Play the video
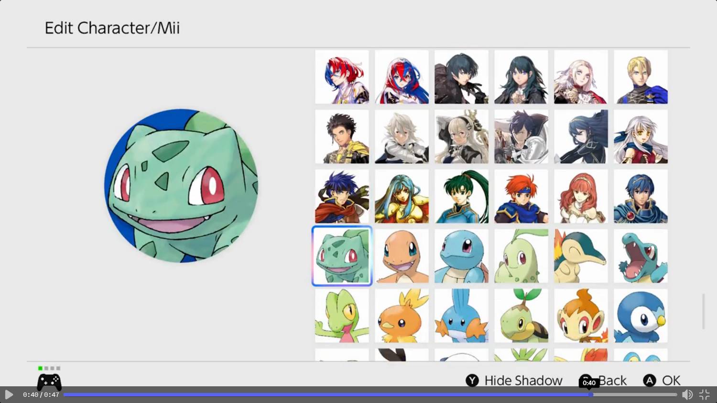The height and width of the screenshot is (403, 717). pyautogui.click(x=9, y=394)
